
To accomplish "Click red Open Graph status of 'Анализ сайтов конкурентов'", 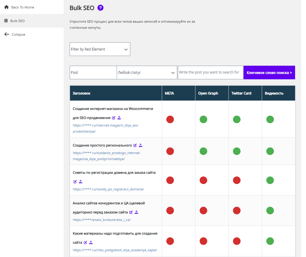I will [x=203, y=211].
